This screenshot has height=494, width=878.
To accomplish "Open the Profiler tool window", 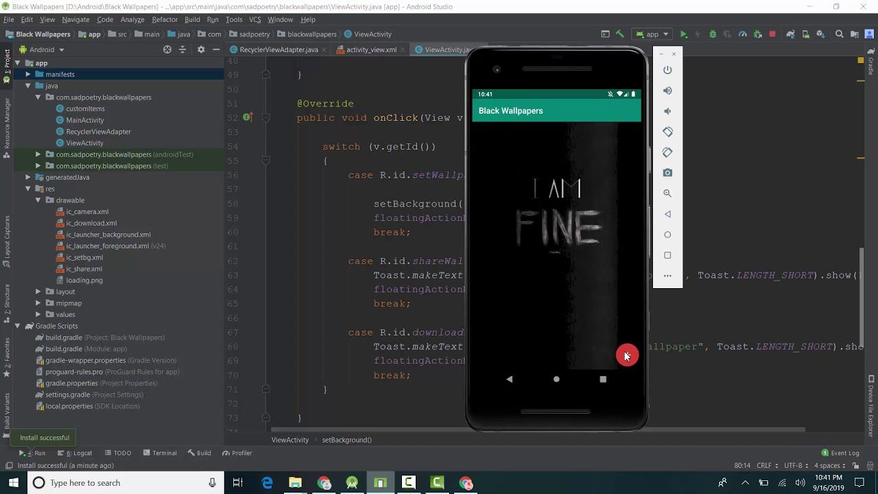I will [237, 453].
